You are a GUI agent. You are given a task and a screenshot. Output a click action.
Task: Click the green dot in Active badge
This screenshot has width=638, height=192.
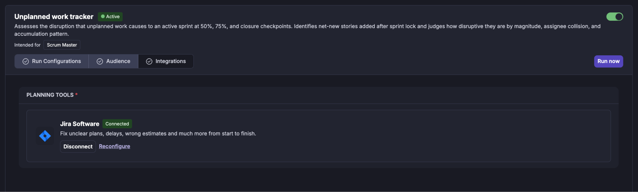(103, 16)
